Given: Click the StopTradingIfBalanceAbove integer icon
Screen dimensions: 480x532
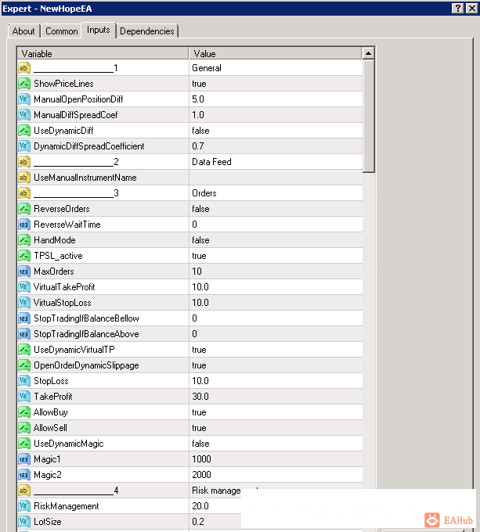Looking at the screenshot, I should [x=24, y=334].
